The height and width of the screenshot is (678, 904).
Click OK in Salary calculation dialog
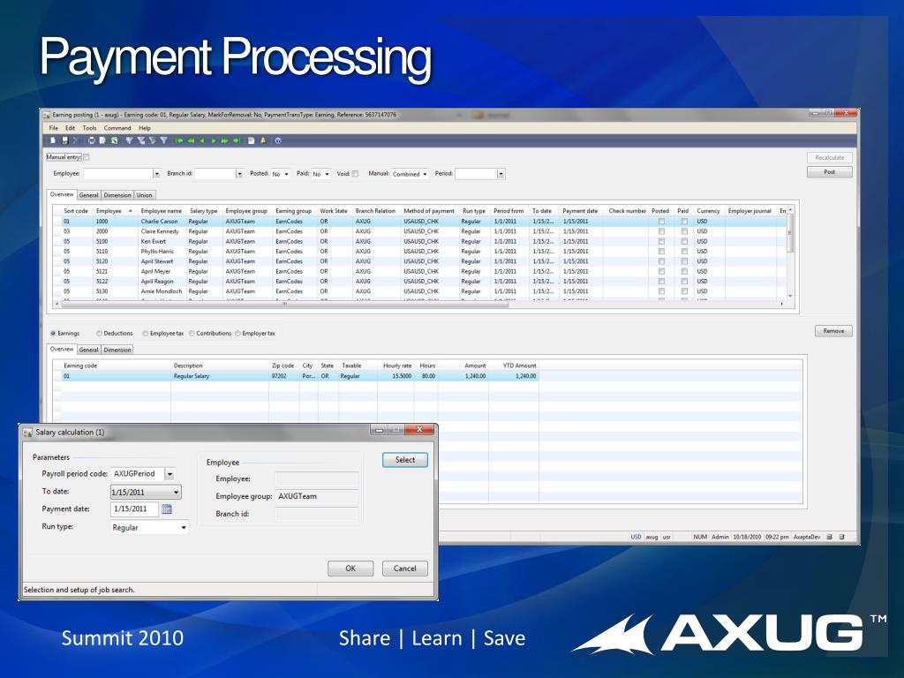tap(350, 569)
